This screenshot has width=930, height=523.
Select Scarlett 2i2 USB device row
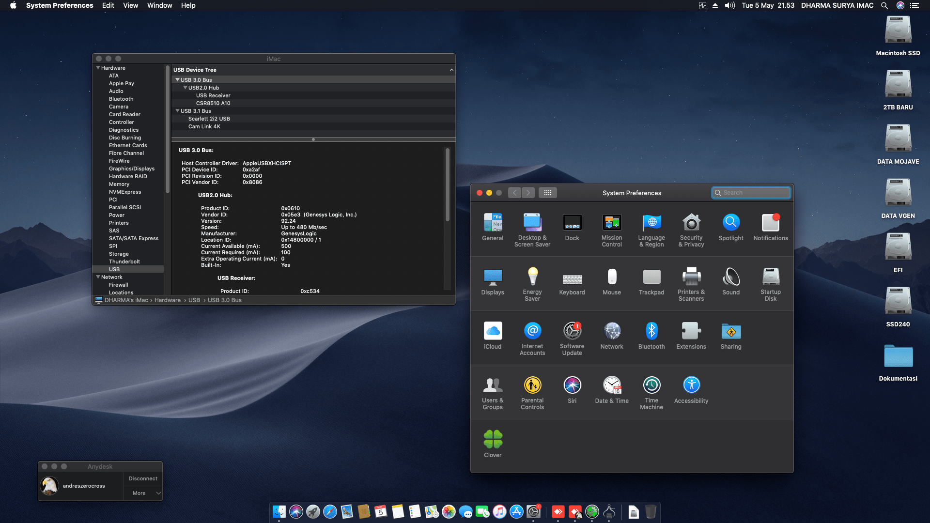pyautogui.click(x=313, y=119)
